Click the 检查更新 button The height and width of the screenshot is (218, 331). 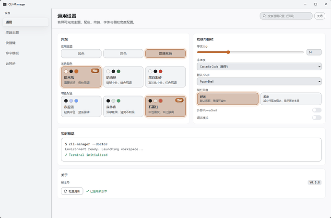pyautogui.click(x=72, y=191)
